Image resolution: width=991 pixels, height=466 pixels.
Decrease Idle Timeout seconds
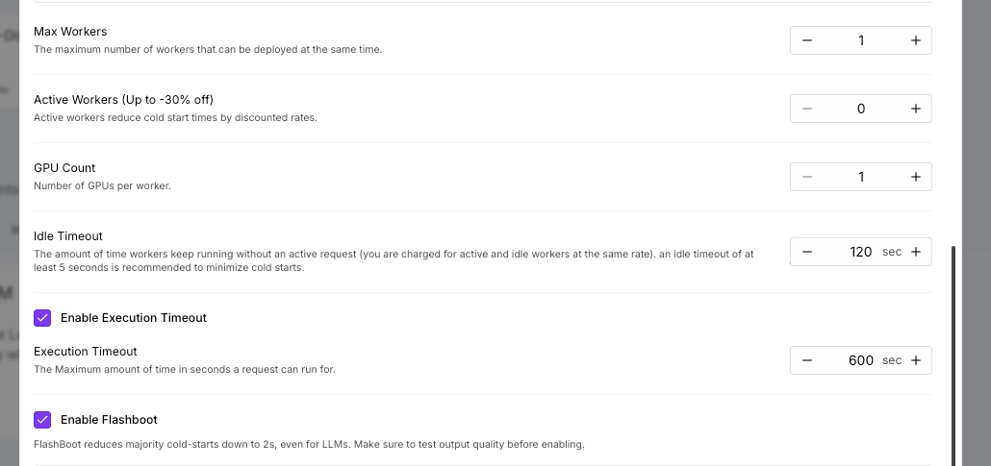click(807, 252)
